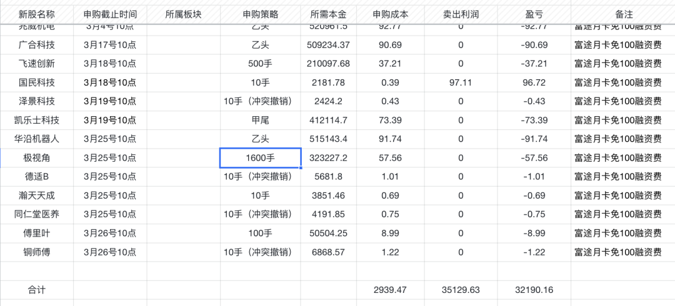The width and height of the screenshot is (675, 306).
Task: Select the 备注 column header
Action: click(624, 14)
